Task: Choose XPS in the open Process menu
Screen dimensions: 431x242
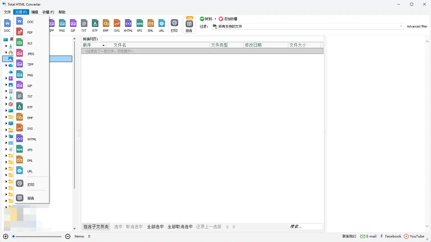Action: [x=31, y=150]
